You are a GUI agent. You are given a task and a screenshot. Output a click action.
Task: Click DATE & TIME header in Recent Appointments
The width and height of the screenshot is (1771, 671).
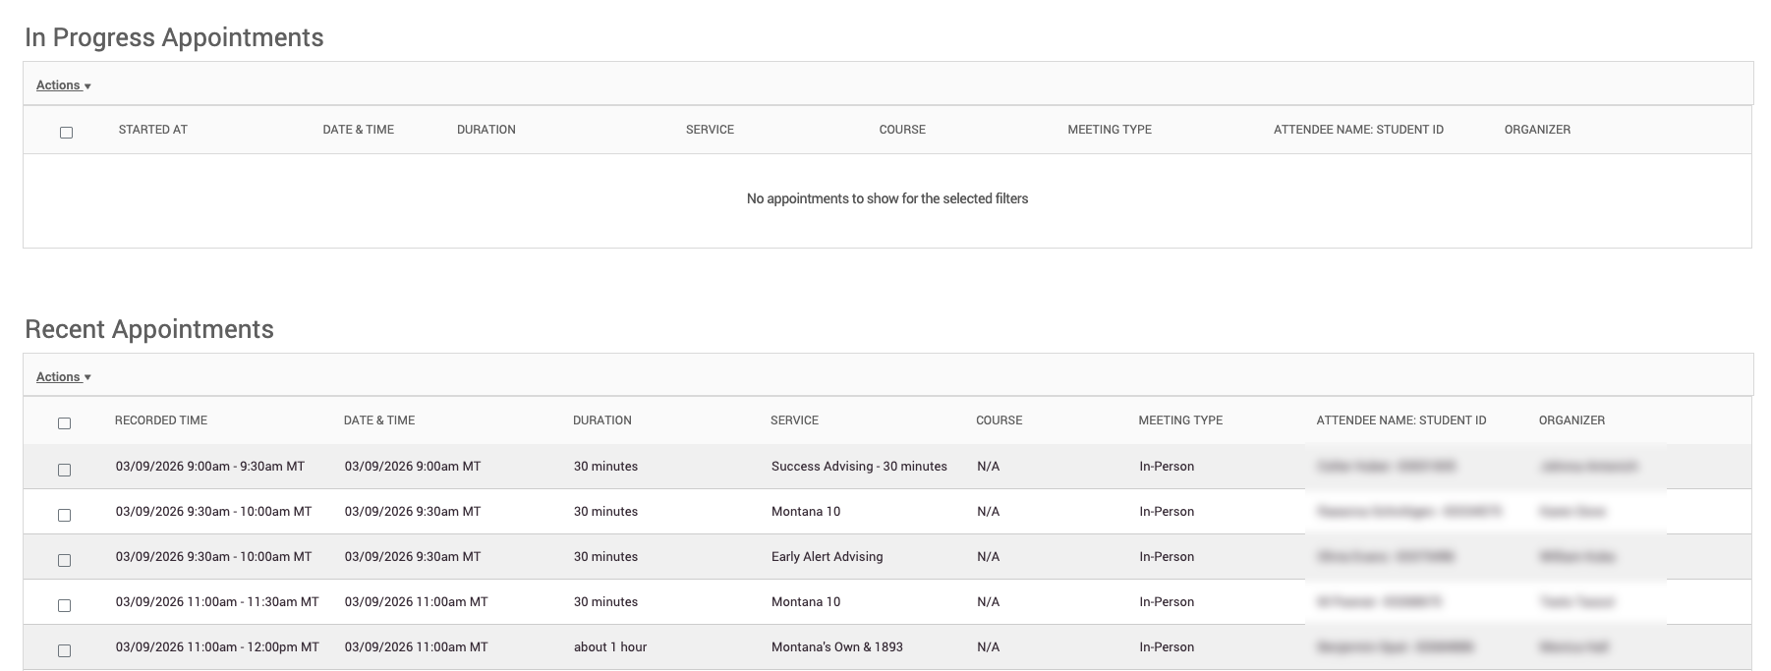pos(379,420)
